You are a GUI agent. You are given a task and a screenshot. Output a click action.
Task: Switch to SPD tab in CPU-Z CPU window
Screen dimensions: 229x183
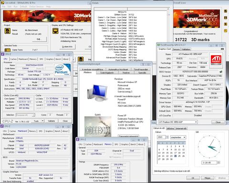41,59
